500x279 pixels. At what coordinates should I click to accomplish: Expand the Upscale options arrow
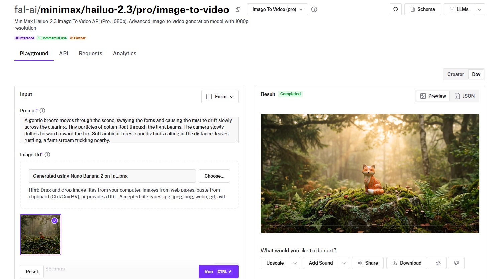point(295,263)
